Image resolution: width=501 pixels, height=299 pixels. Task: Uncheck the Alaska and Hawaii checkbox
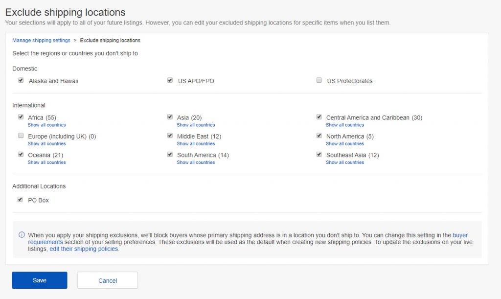(21, 80)
